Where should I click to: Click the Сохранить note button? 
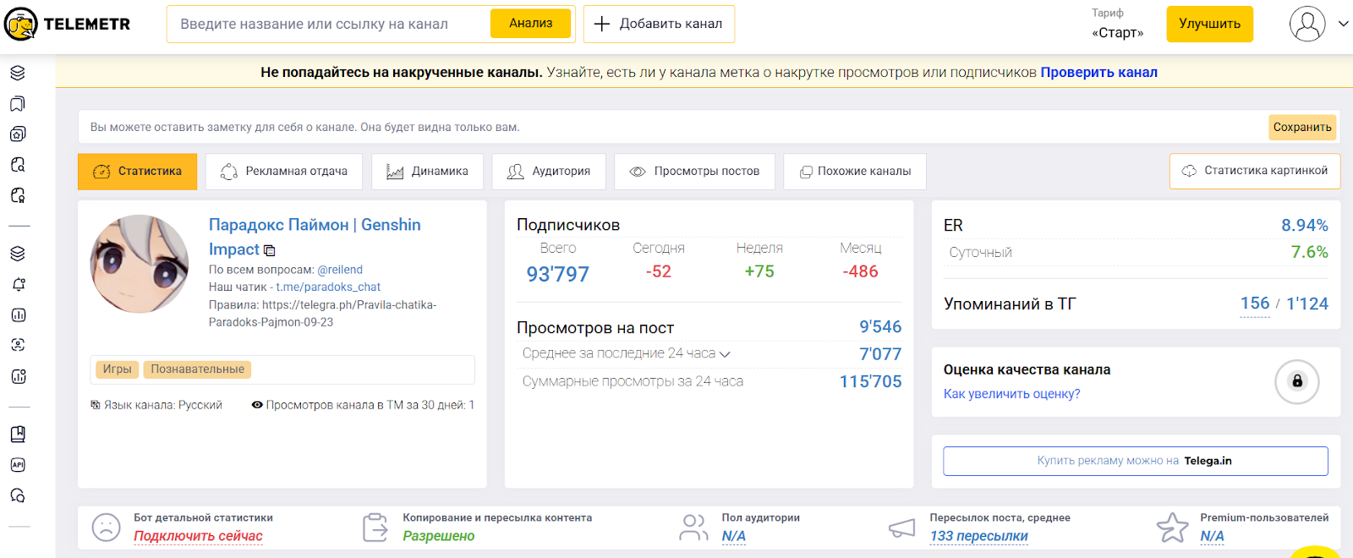(1301, 128)
